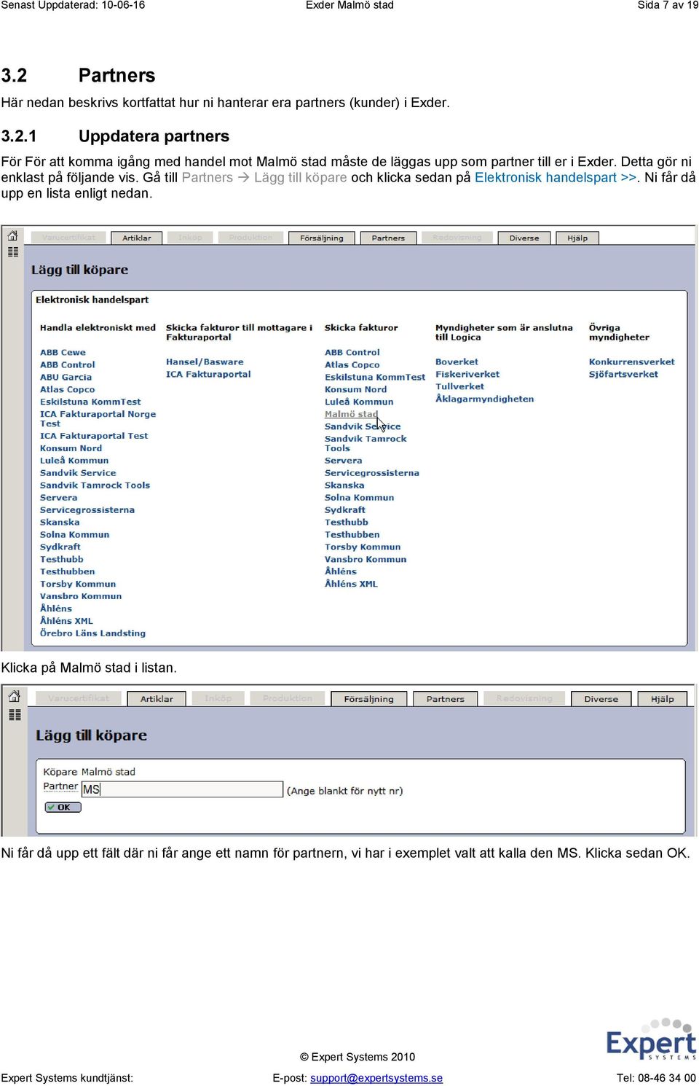Select Servera under Handla elektroniskt med
699x1086 pixels.
tap(58, 498)
